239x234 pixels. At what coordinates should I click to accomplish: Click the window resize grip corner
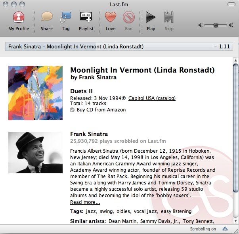236,231
